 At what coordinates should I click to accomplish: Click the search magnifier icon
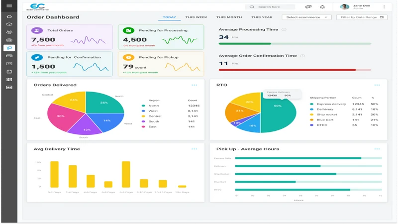click(252, 7)
